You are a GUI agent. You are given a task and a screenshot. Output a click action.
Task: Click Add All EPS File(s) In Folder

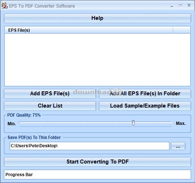click(x=145, y=93)
